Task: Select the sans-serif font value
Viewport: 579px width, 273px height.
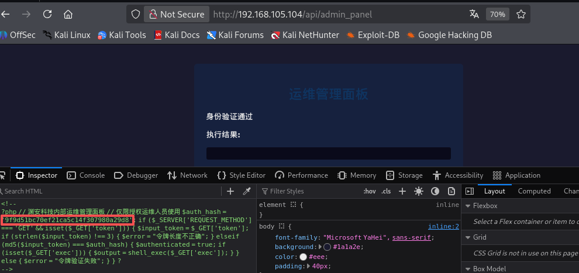Action: [x=411, y=237]
